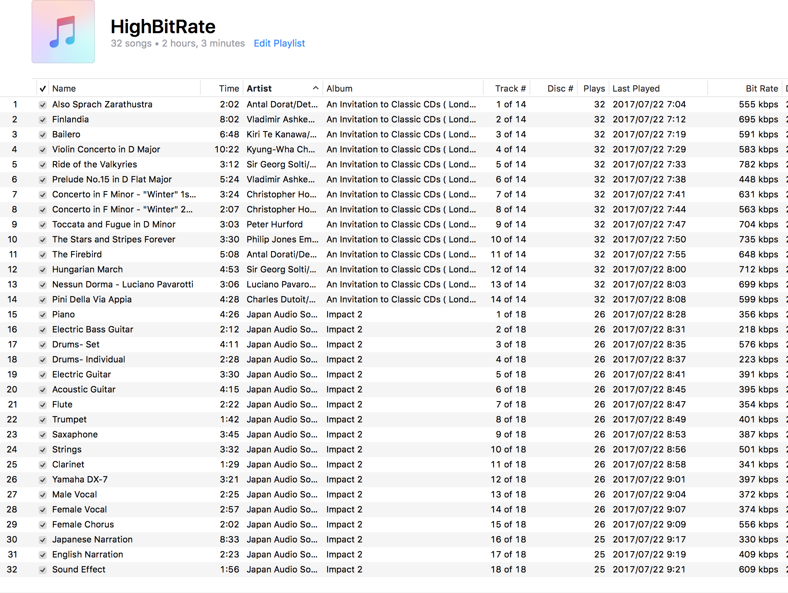Click the Disc # column header
788x593 pixels.
pyautogui.click(x=560, y=89)
